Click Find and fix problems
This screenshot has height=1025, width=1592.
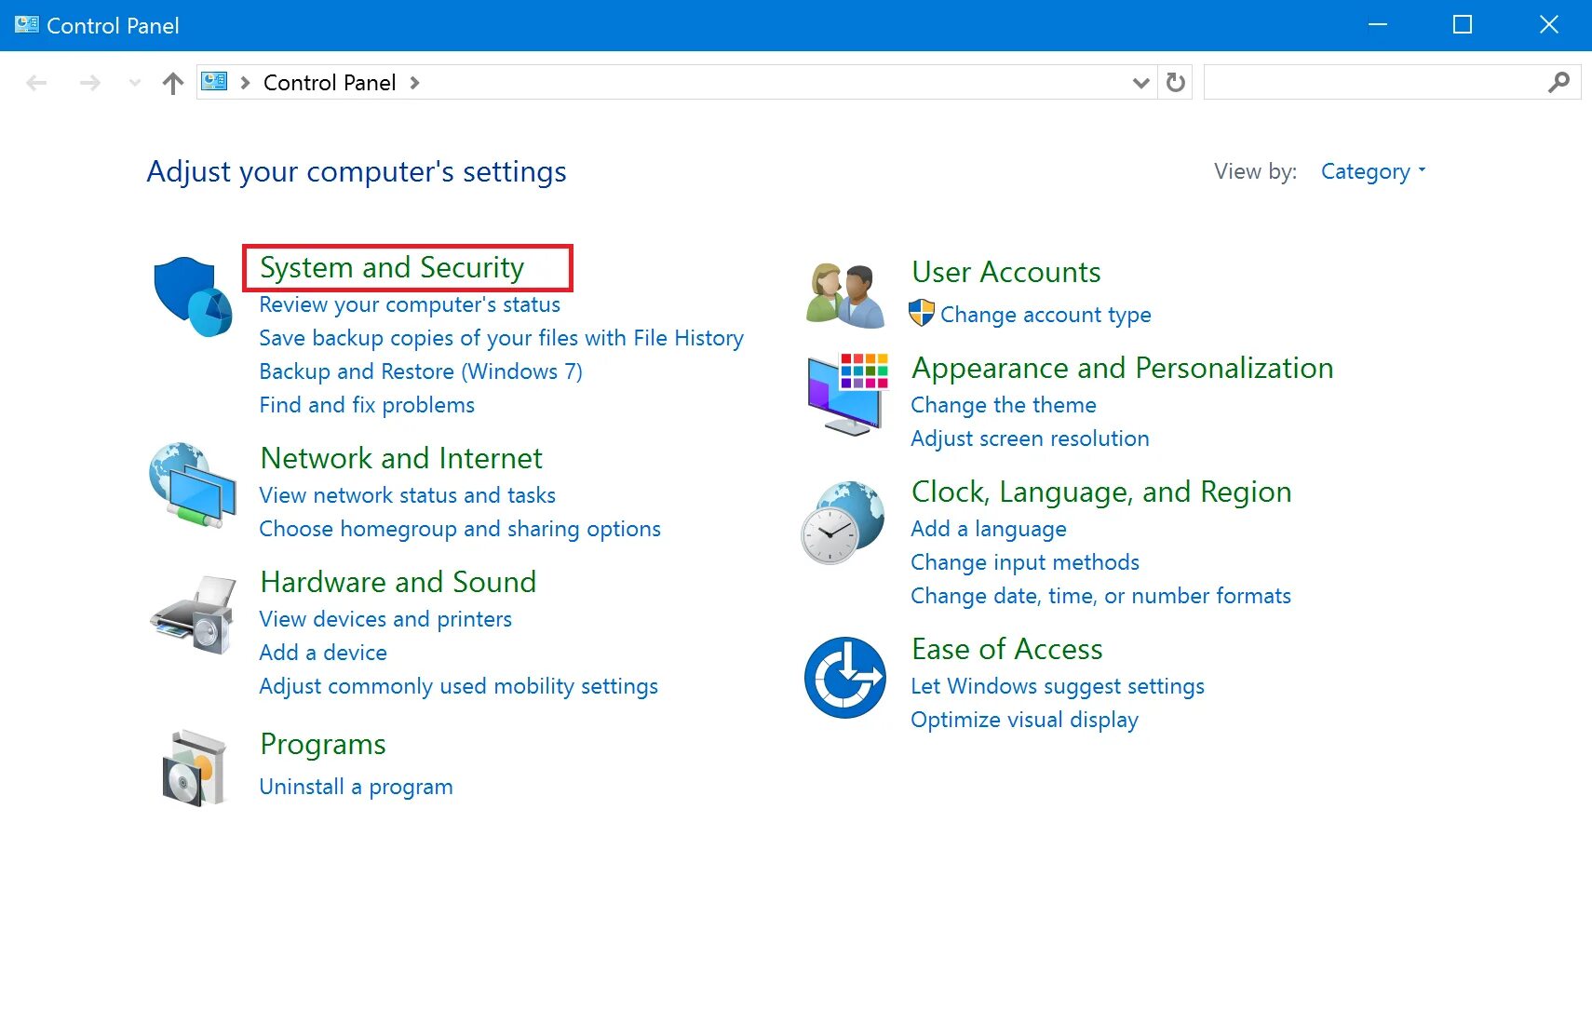[x=367, y=405]
